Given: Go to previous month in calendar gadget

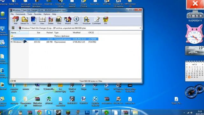Looking at the screenshot, I should [187, 65].
